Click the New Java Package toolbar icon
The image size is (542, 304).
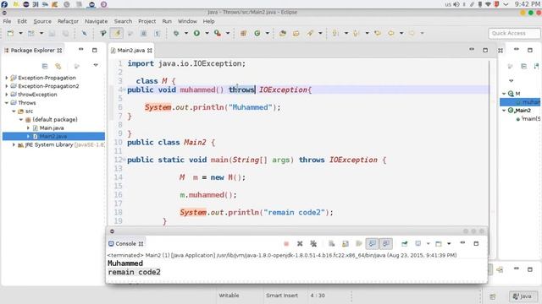click(x=243, y=34)
